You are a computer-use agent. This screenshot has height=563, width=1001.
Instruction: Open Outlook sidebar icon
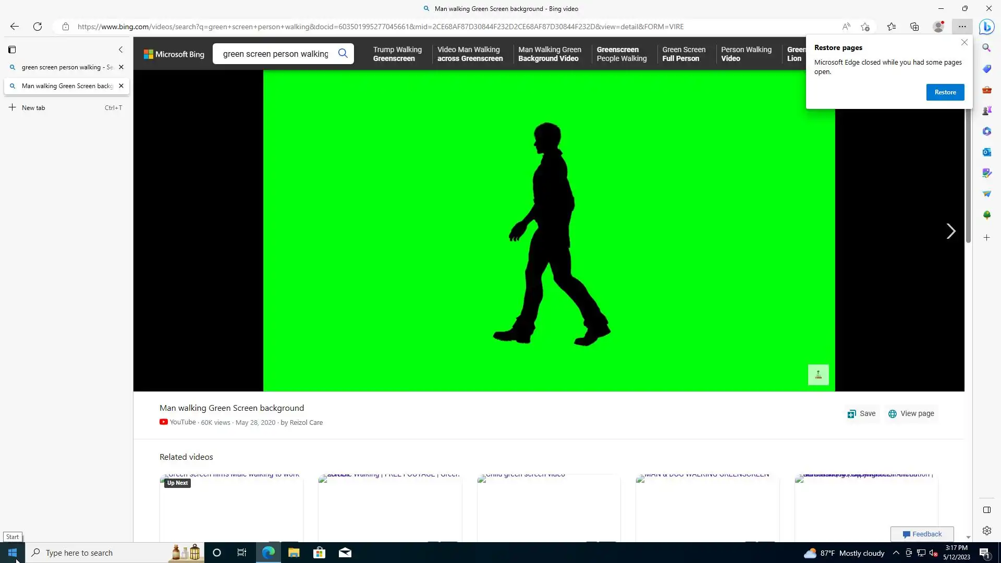[x=986, y=152]
